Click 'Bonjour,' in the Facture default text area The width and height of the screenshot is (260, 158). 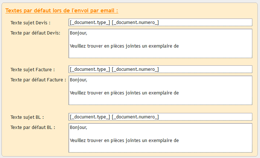tap(78, 80)
